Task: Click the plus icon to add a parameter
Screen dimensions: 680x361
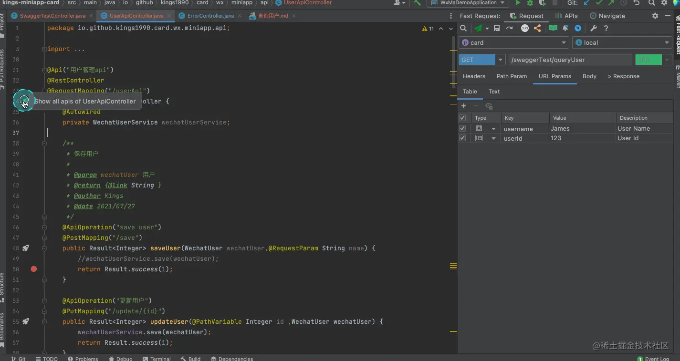Action: [x=463, y=106]
